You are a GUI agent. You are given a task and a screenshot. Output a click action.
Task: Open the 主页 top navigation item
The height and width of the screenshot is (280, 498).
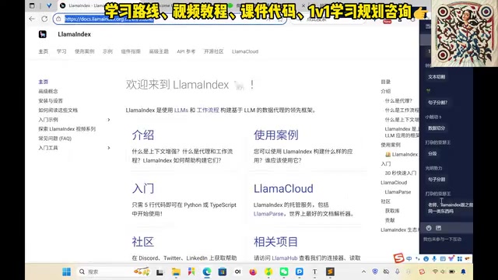(44, 51)
